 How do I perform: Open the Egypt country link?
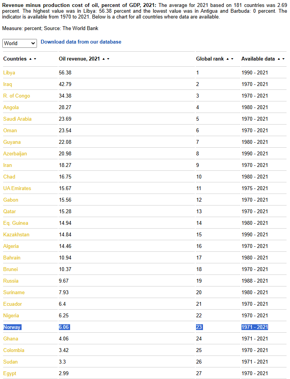[10, 374]
